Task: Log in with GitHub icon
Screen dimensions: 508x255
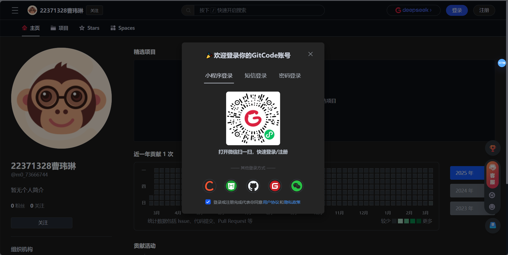Action: coord(253,186)
